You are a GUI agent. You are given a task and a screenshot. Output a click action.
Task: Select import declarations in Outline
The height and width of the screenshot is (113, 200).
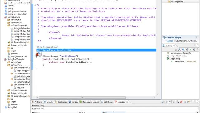click(179, 56)
